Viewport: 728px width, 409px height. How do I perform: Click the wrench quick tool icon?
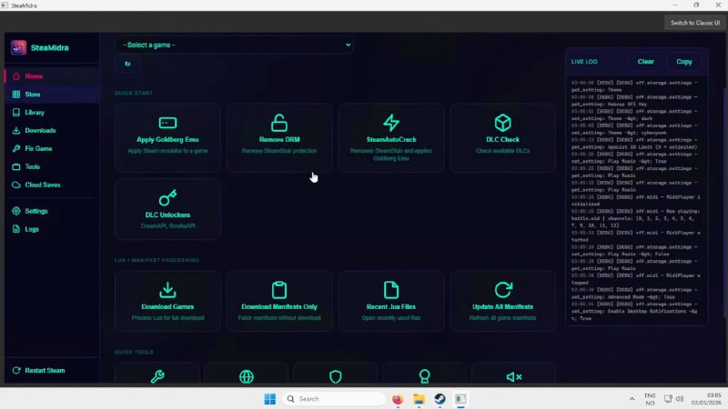click(x=157, y=376)
